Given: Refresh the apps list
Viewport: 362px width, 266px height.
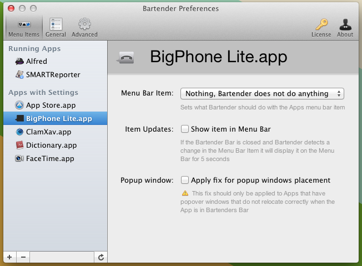Looking at the screenshot, I should point(101,257).
